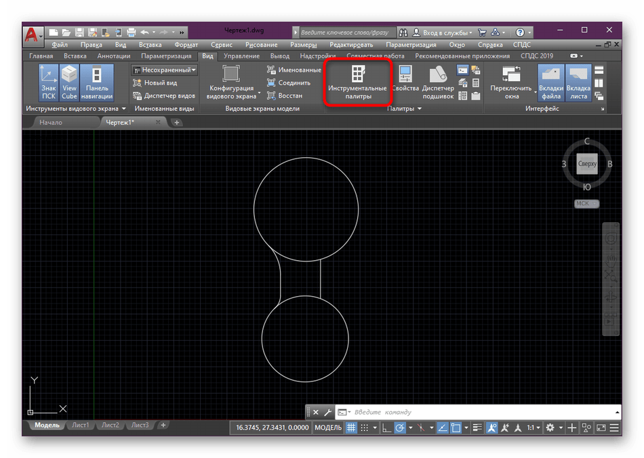Open the Инструментальные палитры tool palettes
Image resolution: width=644 pixels, height=458 pixels.
pyautogui.click(x=357, y=83)
